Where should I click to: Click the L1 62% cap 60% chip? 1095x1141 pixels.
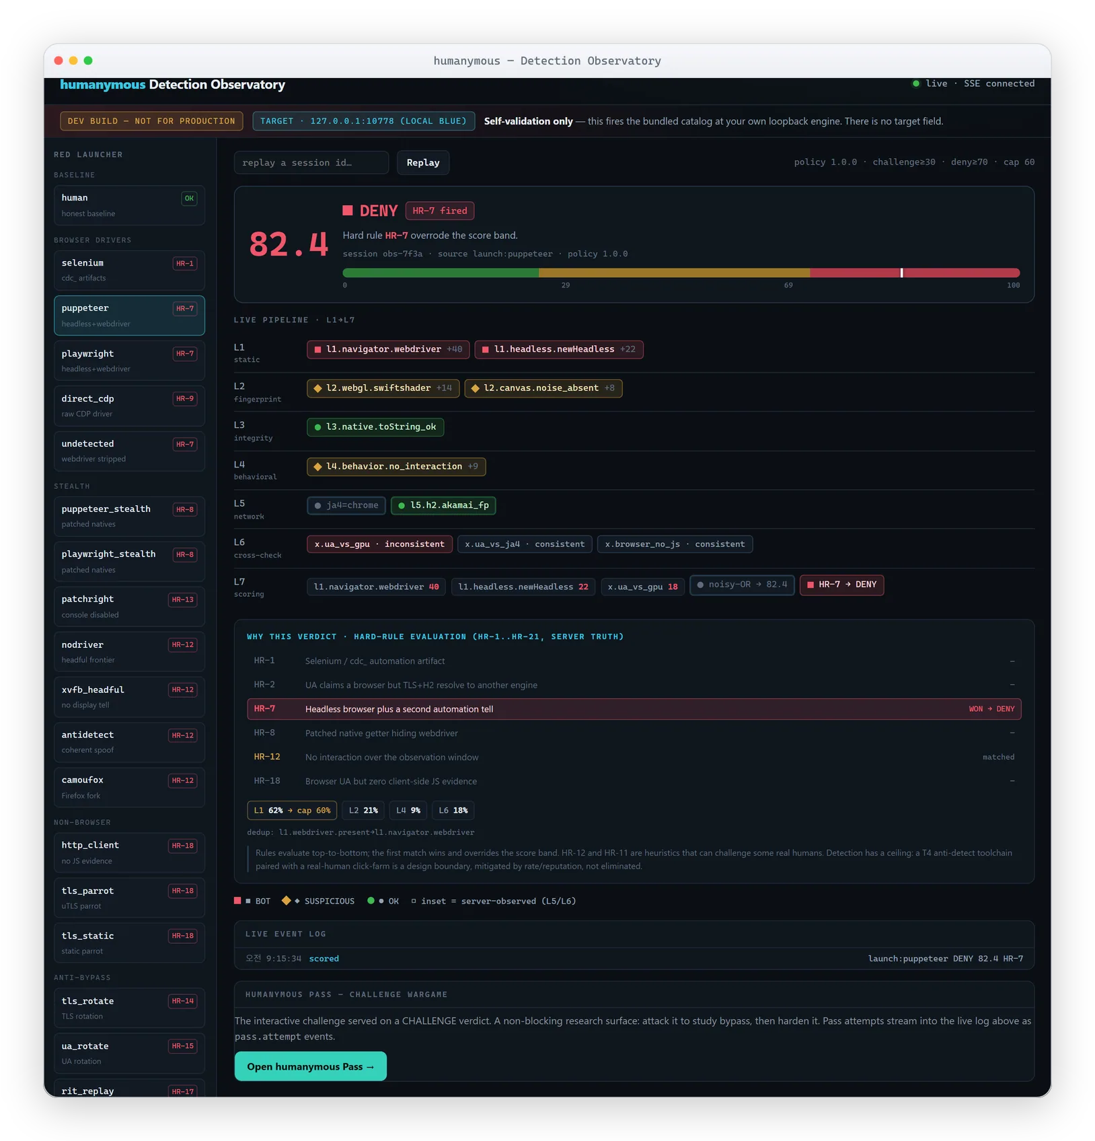(292, 811)
